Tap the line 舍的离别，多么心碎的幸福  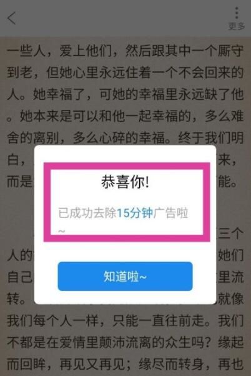point(125,137)
